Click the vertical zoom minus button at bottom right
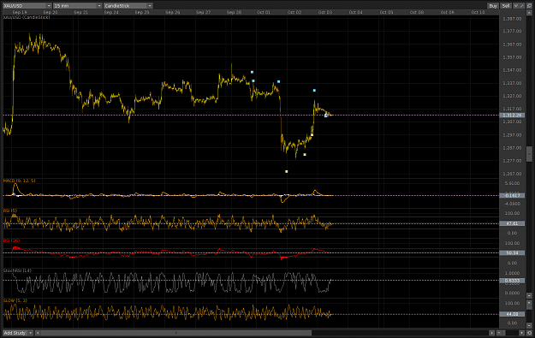The height and width of the screenshot is (338, 535). [x=529, y=325]
